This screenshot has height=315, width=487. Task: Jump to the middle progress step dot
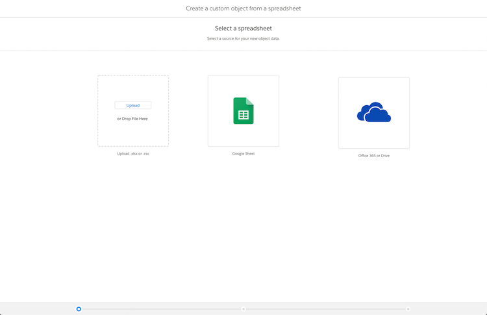click(243, 309)
